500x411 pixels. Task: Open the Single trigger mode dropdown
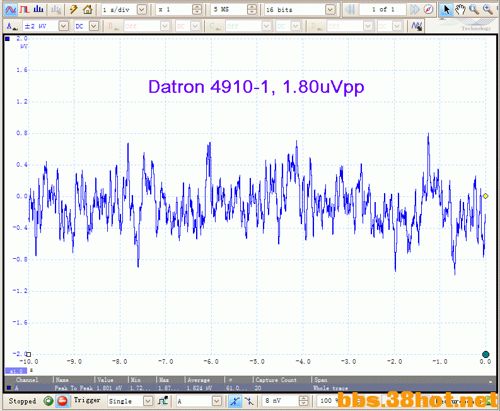coord(148,401)
